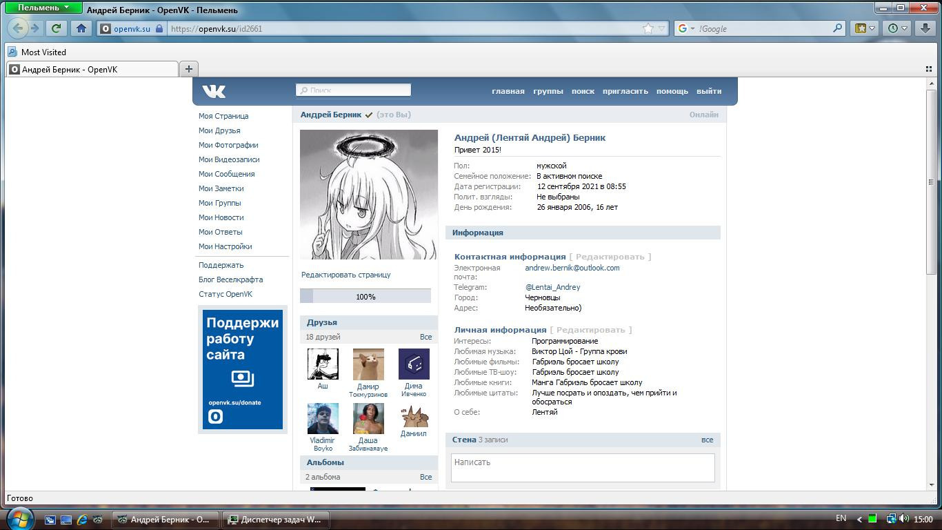The image size is (942, 530).
Task: Open the группы item in the header menu
Action: (x=548, y=91)
